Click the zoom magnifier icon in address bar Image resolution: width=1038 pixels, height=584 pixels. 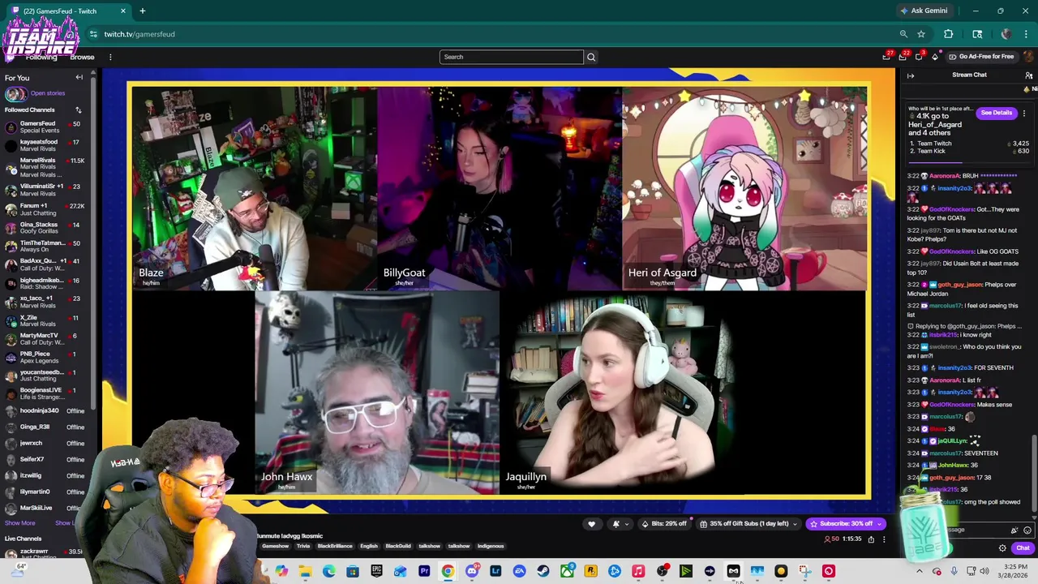(903, 34)
